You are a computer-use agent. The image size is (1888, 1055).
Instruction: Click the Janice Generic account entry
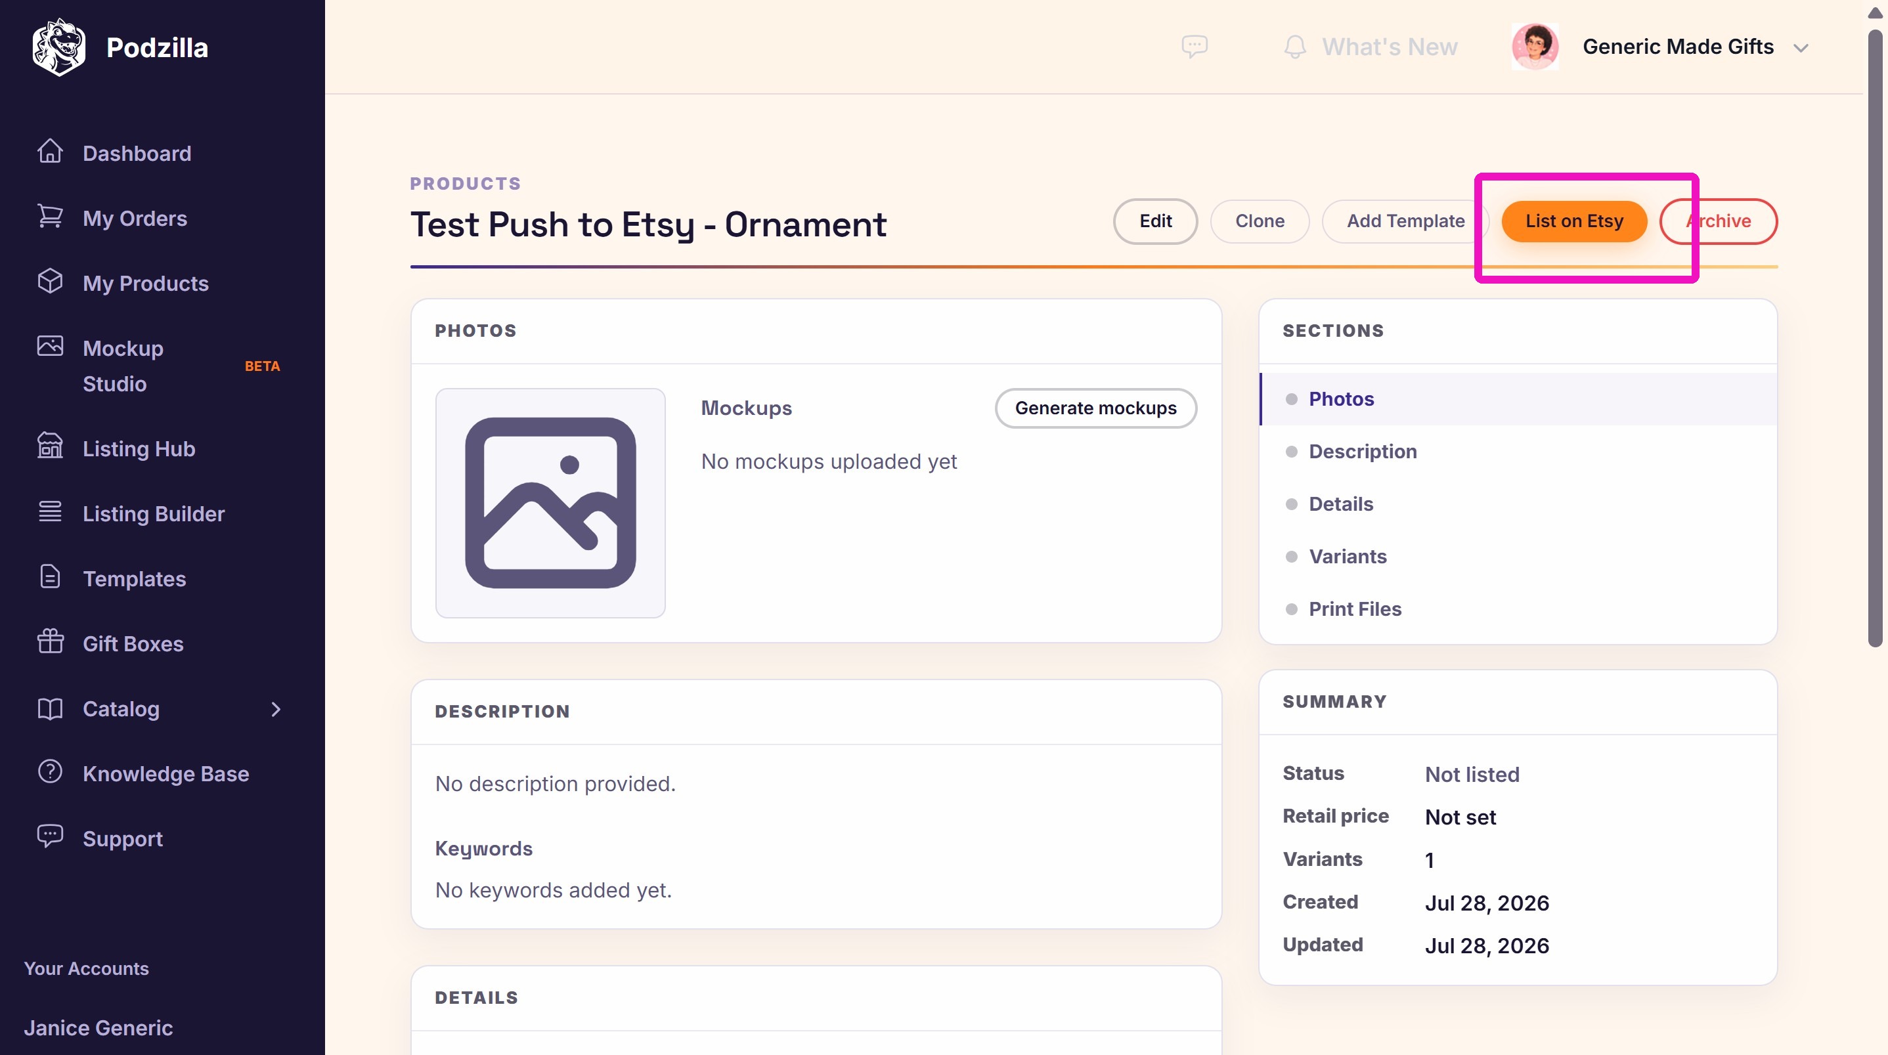click(99, 1028)
